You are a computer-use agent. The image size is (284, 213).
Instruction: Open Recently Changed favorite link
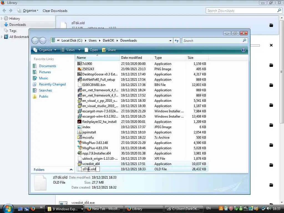click(52, 84)
